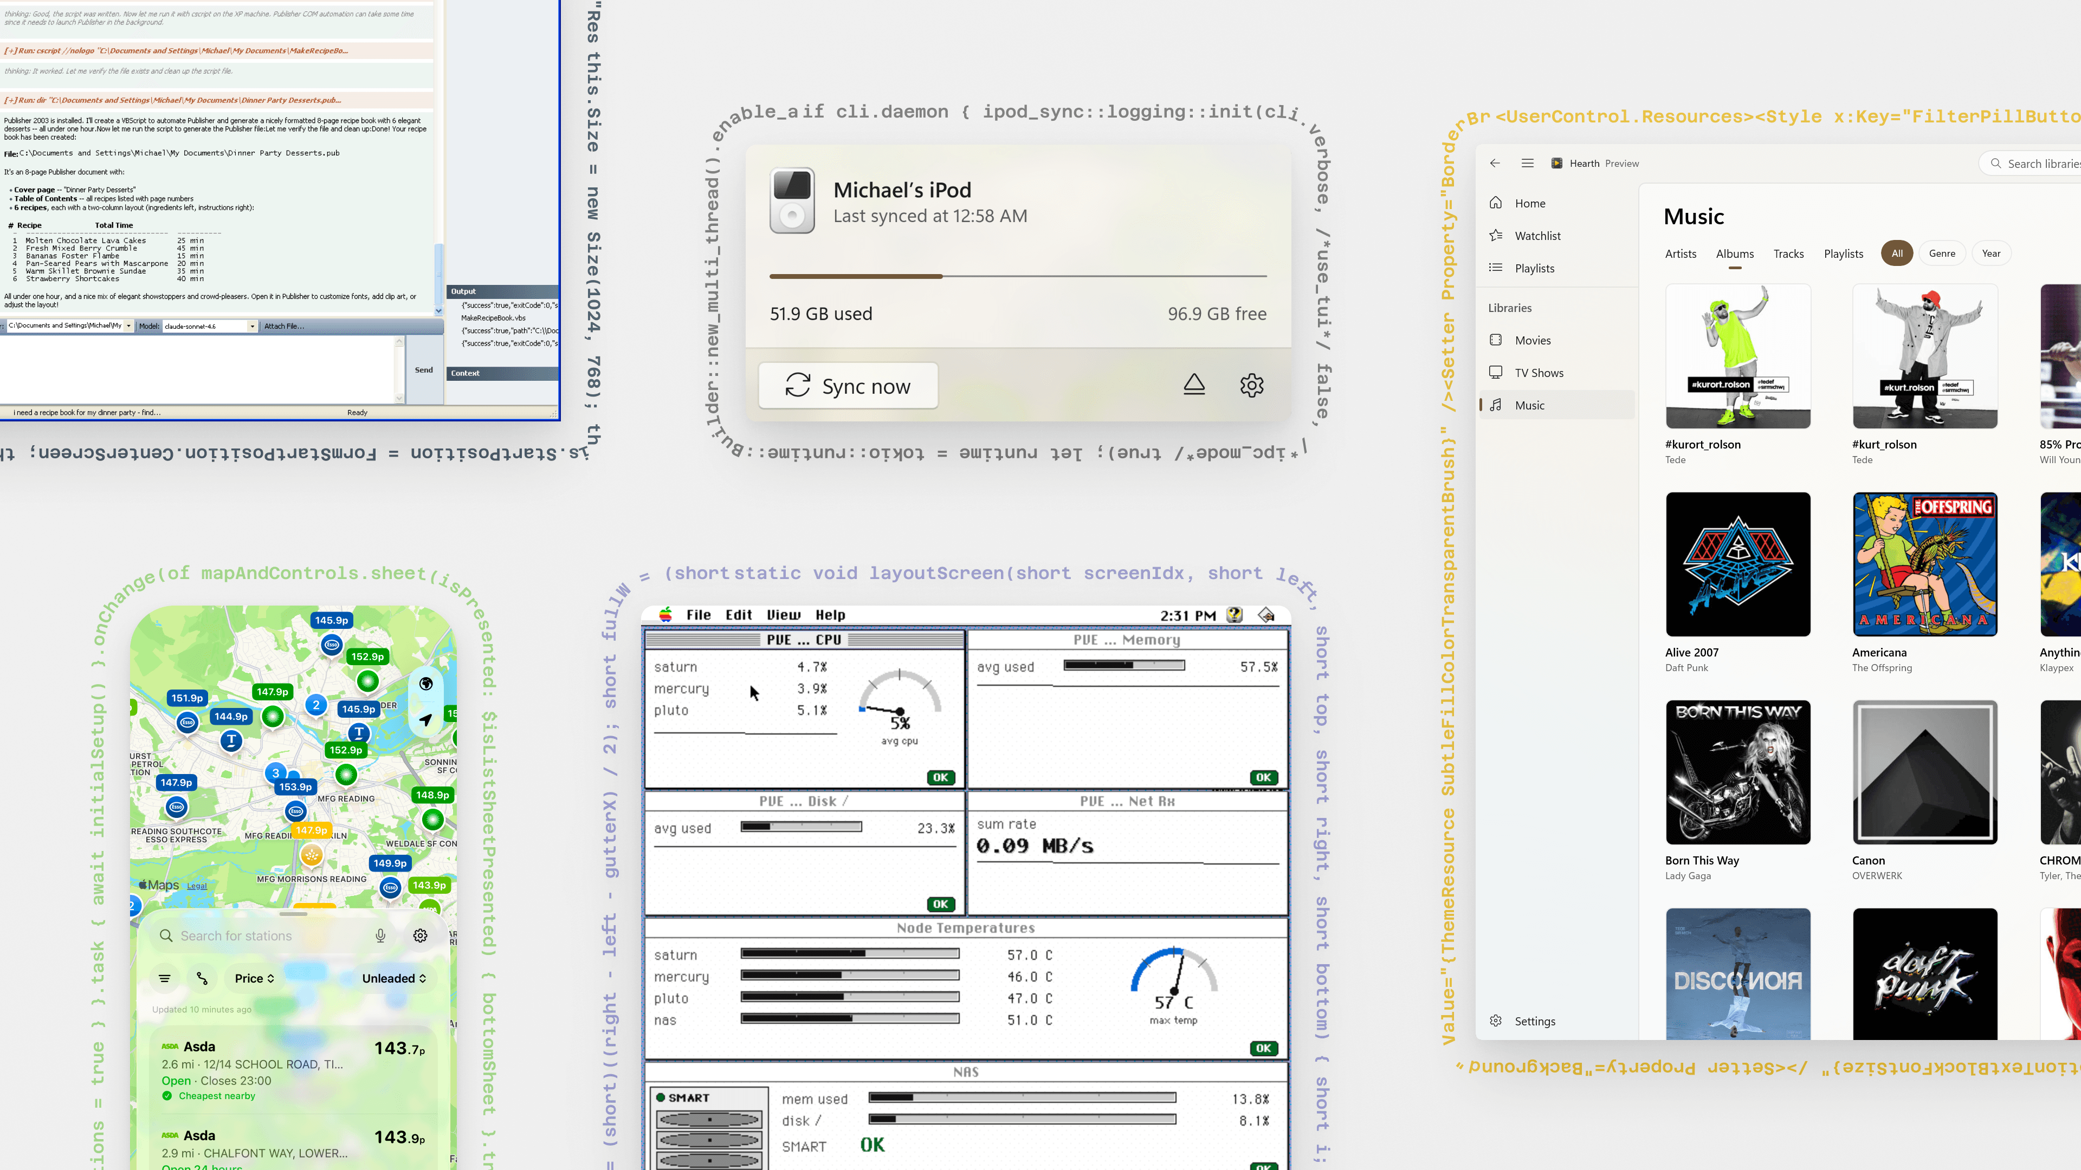The width and height of the screenshot is (2081, 1170).
Task: Open the Born This Way album cover
Action: pos(1737,772)
